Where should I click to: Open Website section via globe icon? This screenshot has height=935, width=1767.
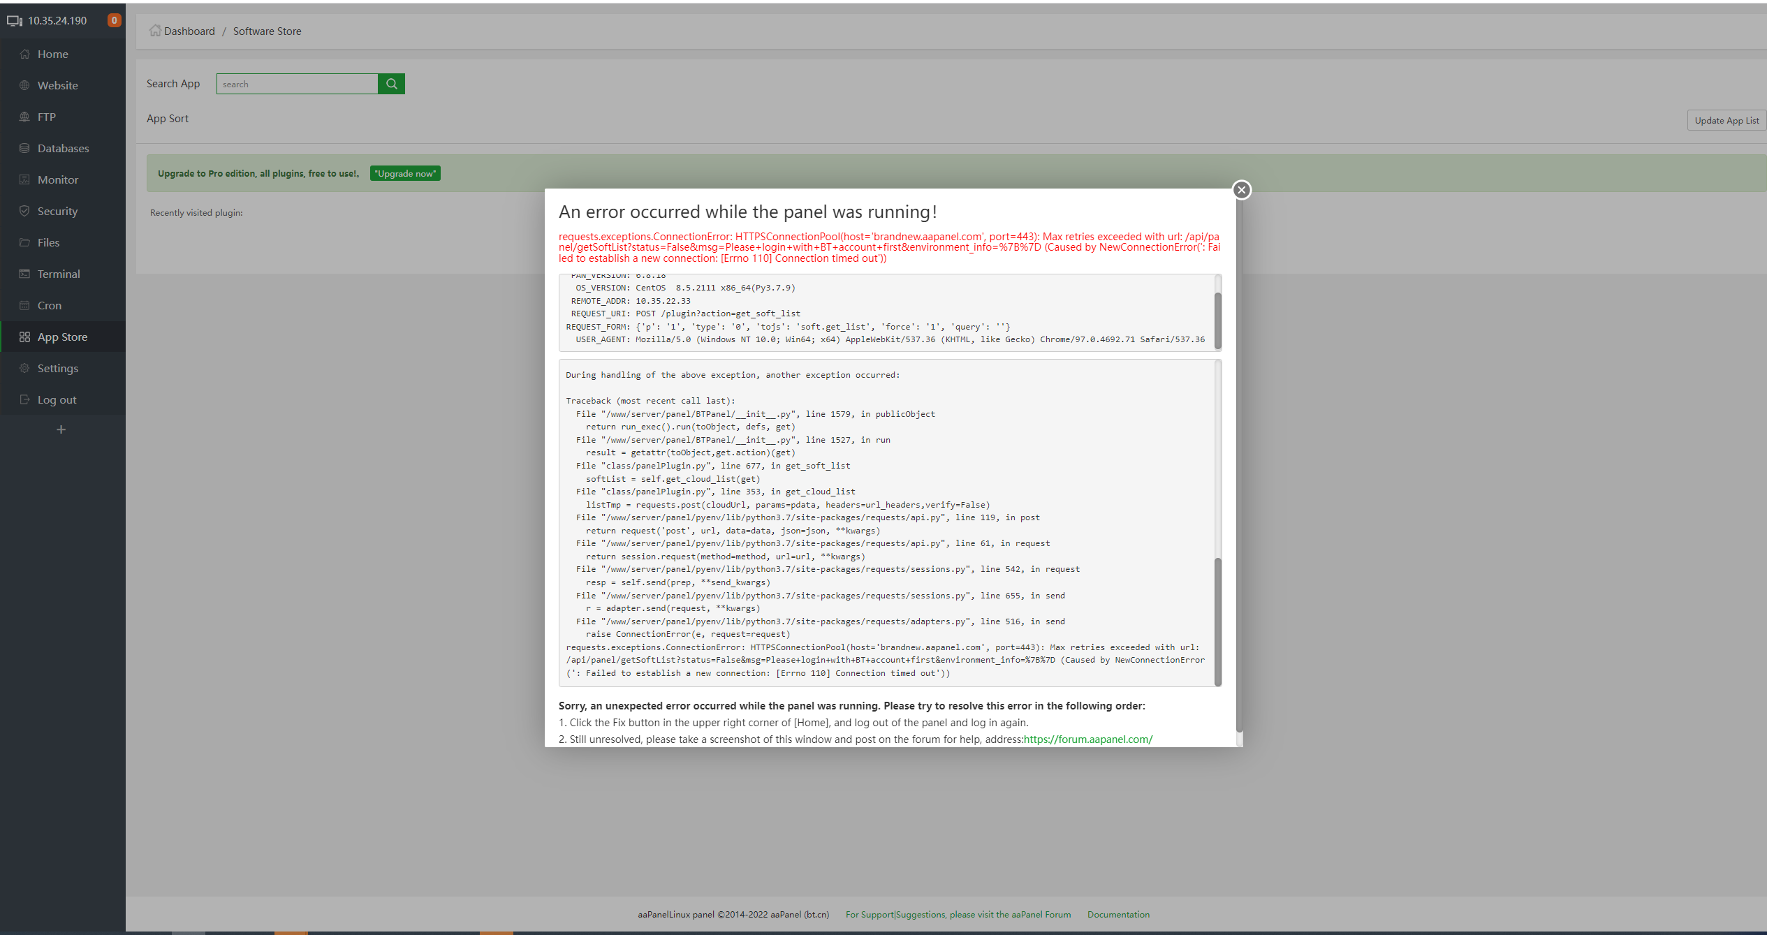(24, 86)
